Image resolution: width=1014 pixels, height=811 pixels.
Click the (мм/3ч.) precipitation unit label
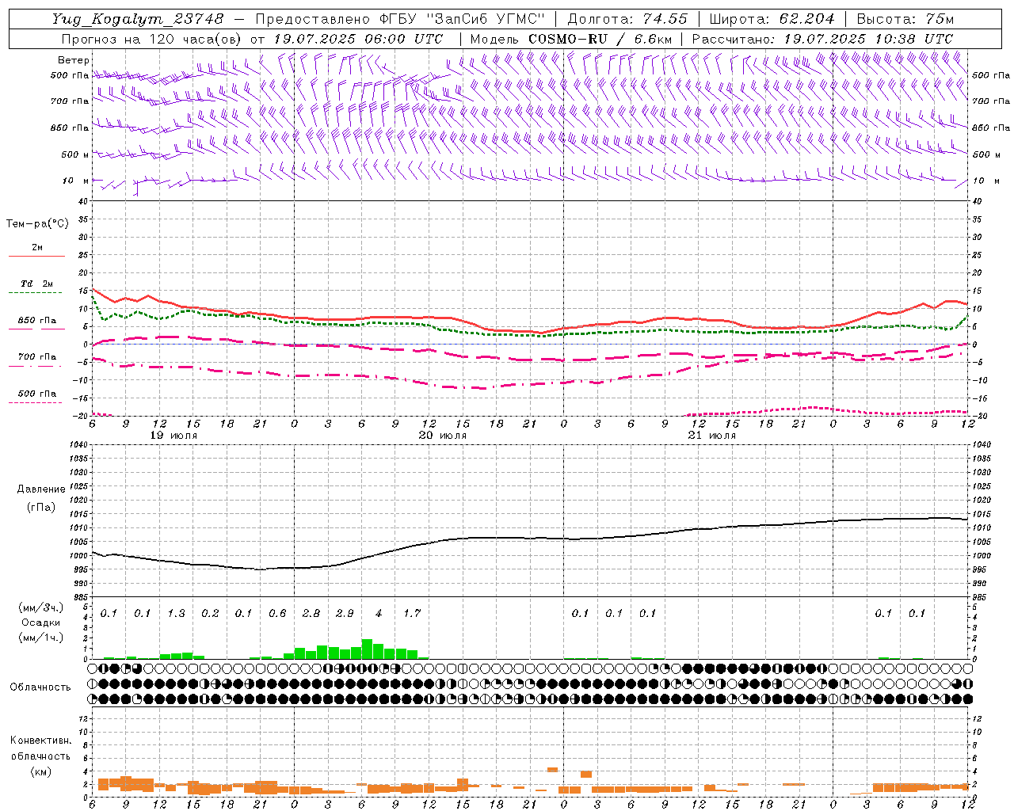coord(40,607)
